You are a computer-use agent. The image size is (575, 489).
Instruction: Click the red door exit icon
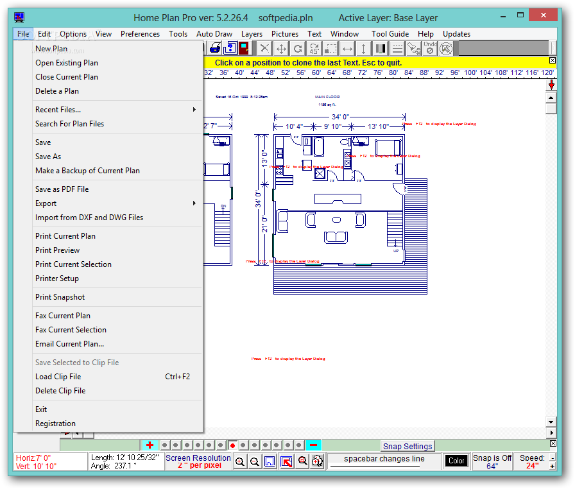[x=244, y=48]
